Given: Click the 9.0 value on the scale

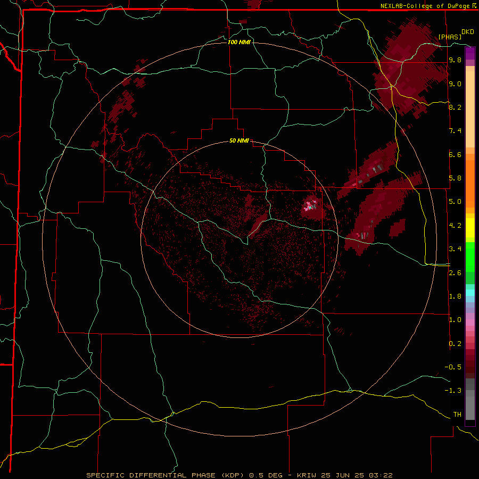Looking at the screenshot, I should click(x=455, y=84).
